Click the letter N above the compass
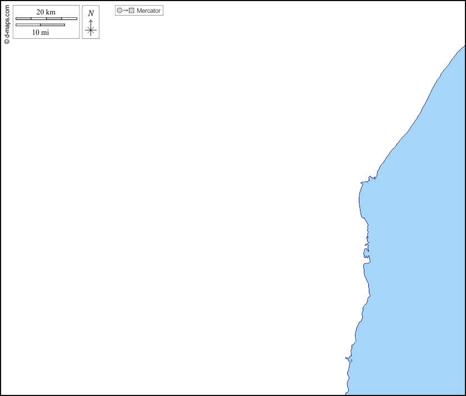Image resolution: width=466 pixels, height=396 pixels. coord(91,13)
